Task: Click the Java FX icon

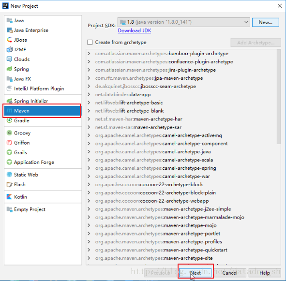Action: (9, 78)
